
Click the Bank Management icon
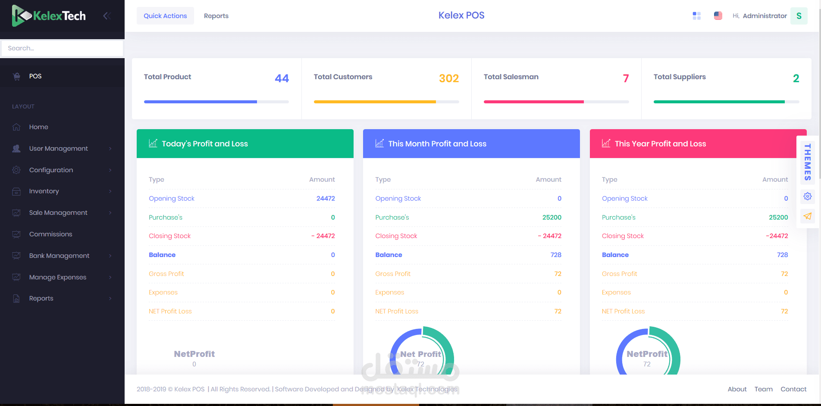coord(16,256)
